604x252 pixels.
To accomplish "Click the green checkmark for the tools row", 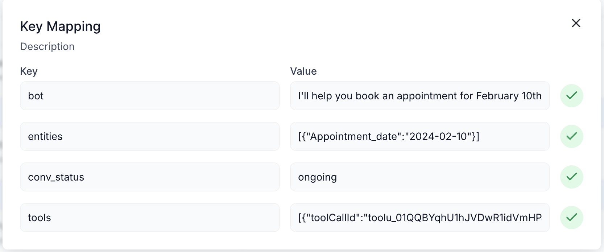I will coord(571,218).
